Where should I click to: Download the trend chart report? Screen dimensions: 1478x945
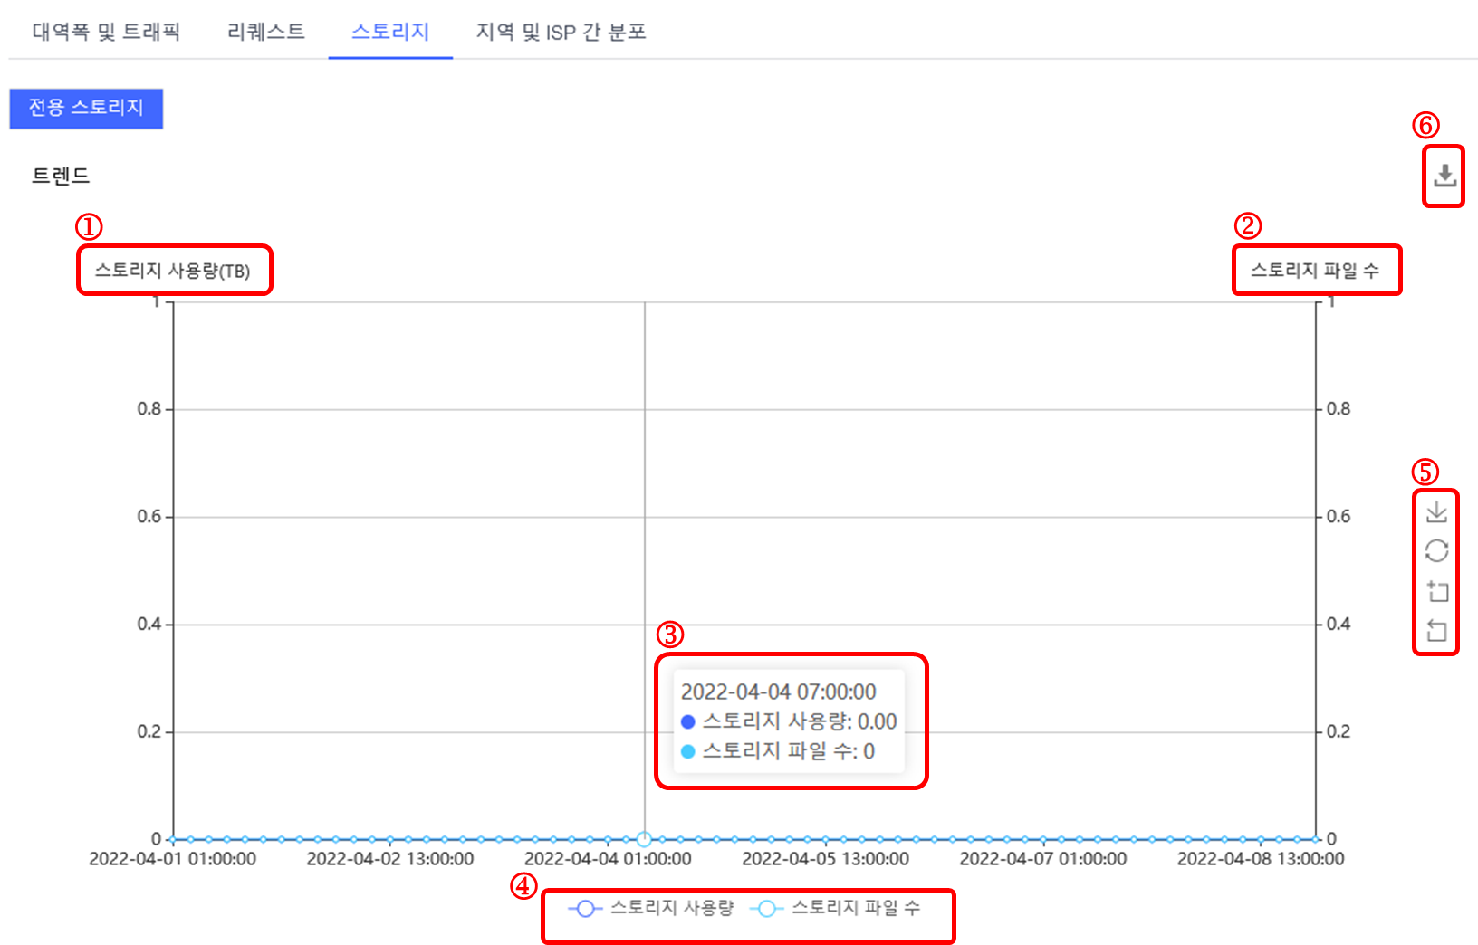1444,177
